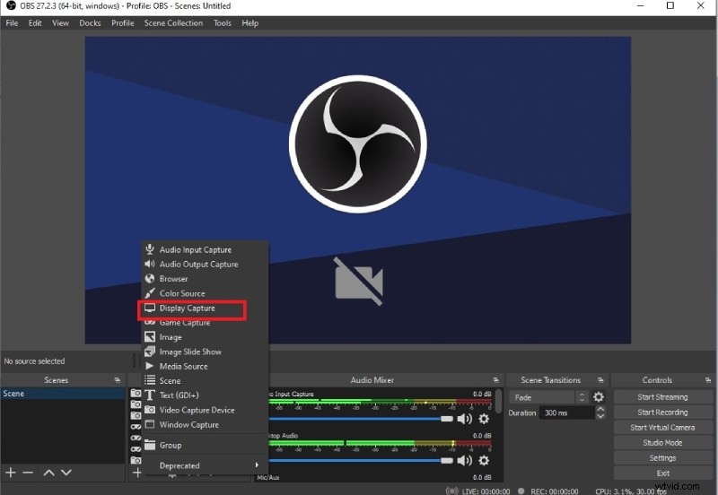Click the list icon for Scene source
Screen dimensions: 718x495
coord(150,380)
